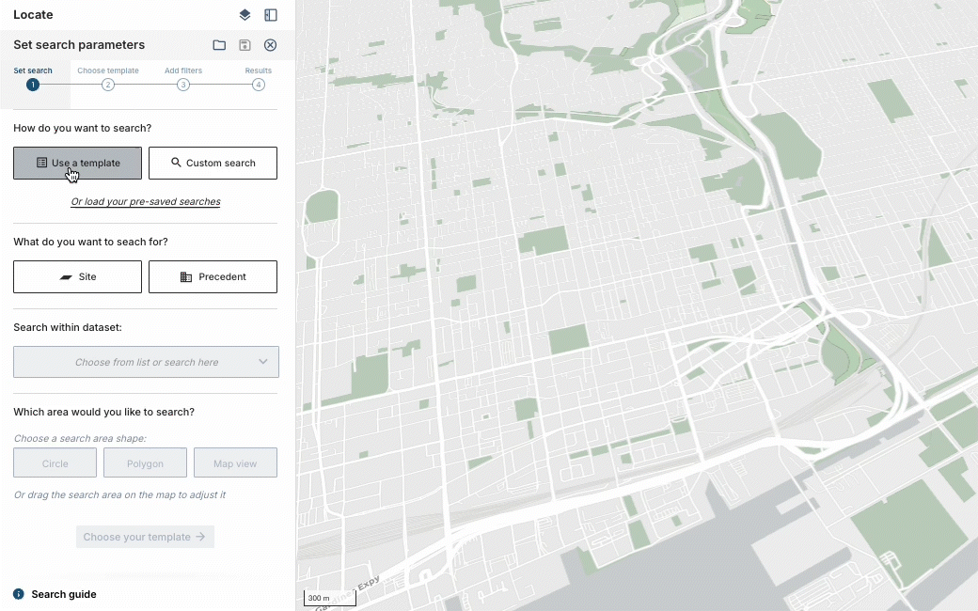Choose the Custom search option

(213, 163)
